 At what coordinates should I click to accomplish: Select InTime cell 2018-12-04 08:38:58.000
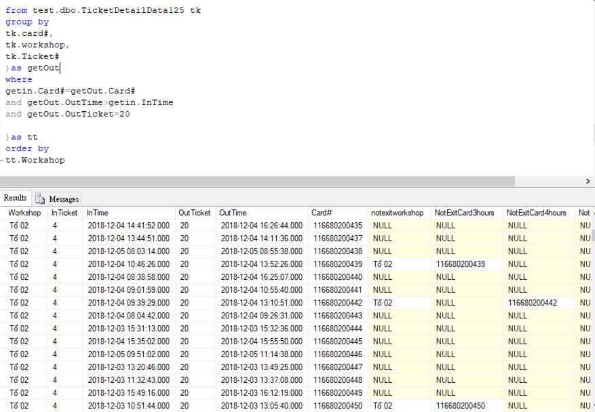coord(129,277)
